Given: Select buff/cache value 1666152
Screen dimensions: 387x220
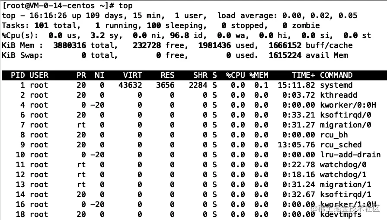Looking at the screenshot, I should pyautogui.click(x=285, y=45).
